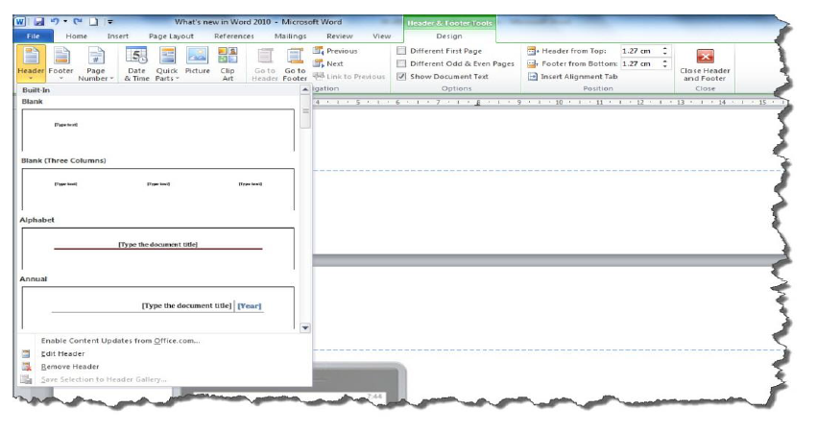Screen dimensions: 817x433
Task: Click Header from Top value field
Action: point(639,51)
